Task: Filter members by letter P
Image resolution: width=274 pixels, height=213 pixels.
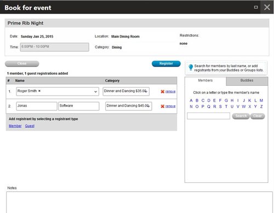Action: pyautogui.click(x=203, y=106)
